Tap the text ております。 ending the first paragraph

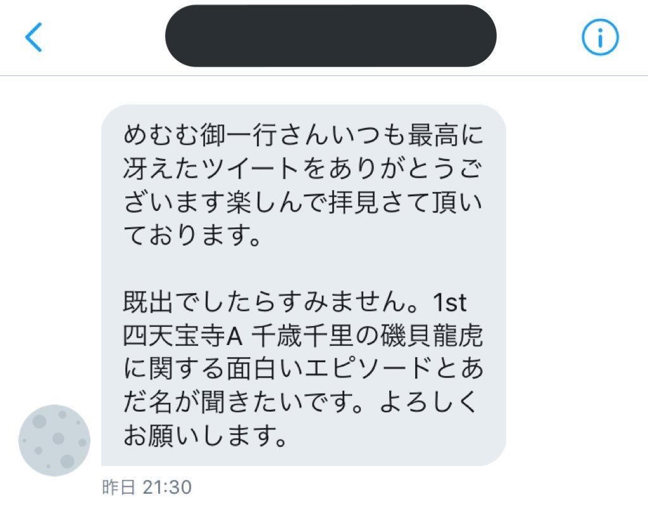tap(192, 236)
